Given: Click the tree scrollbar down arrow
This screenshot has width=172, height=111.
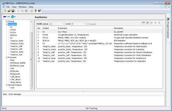Looking at the screenshot, I should click(x=31, y=89).
